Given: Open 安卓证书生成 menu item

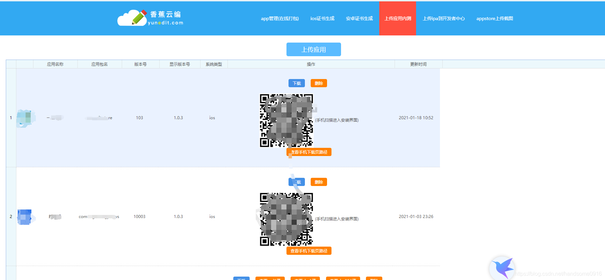Looking at the screenshot, I should pos(359,18).
